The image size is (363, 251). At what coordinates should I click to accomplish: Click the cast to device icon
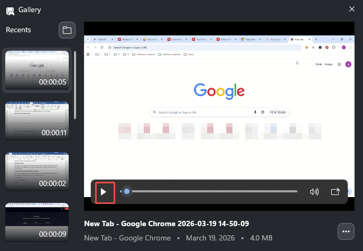point(335,192)
